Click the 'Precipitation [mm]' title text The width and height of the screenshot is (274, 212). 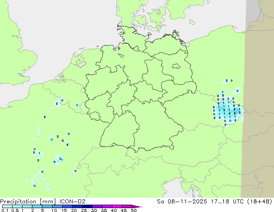point(28,202)
